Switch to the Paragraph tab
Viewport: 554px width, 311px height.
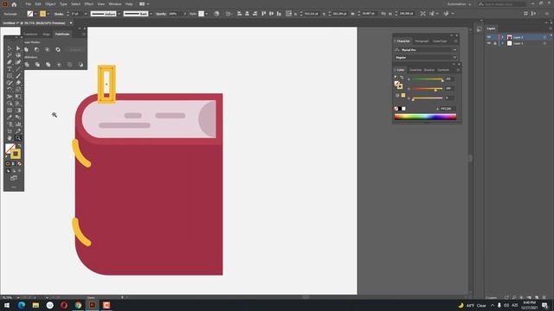point(422,41)
